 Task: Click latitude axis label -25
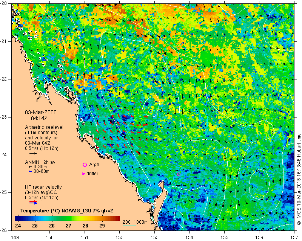click(4, 192)
